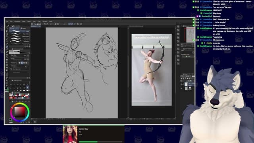Viewport: 254px width, 143px height.
Task: Pick a swatch from the color set palette
Action: [19, 96]
